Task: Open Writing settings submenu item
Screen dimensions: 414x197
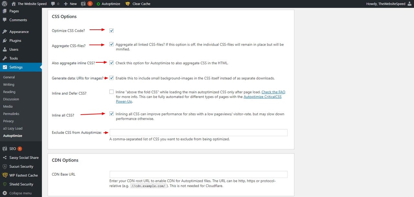Action: click(x=9, y=85)
